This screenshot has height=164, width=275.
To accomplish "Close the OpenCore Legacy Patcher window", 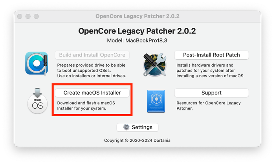I will [x=20, y=16].
